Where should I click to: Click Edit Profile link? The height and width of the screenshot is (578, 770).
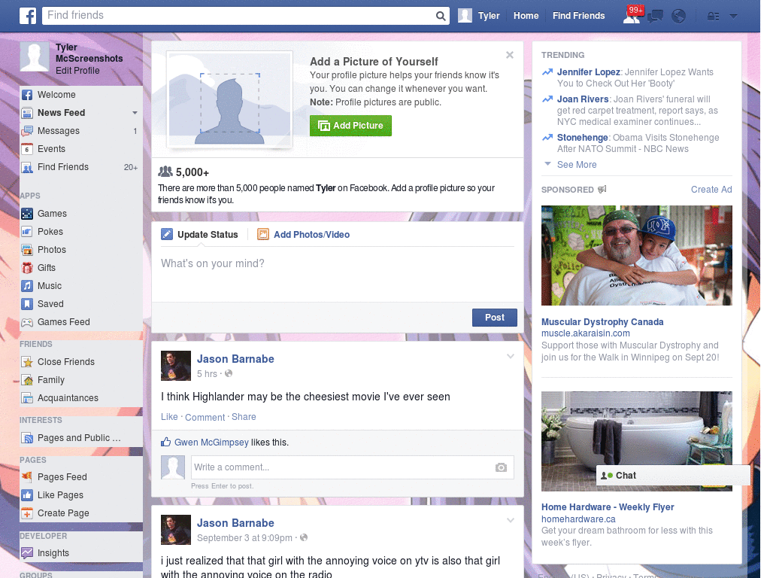coord(77,71)
